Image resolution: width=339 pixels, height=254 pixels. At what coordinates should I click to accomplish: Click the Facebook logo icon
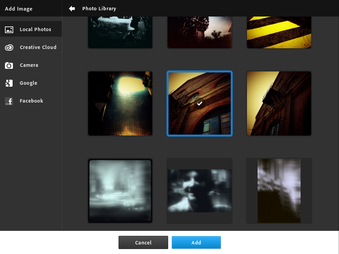tap(9, 101)
